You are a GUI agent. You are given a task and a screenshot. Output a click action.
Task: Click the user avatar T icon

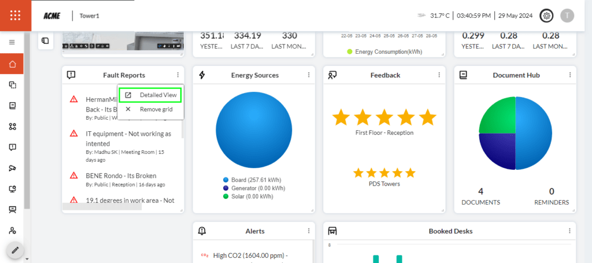pyautogui.click(x=567, y=16)
